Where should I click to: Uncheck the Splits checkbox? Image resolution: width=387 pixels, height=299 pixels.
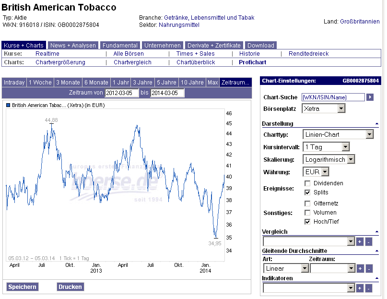pos(307,192)
